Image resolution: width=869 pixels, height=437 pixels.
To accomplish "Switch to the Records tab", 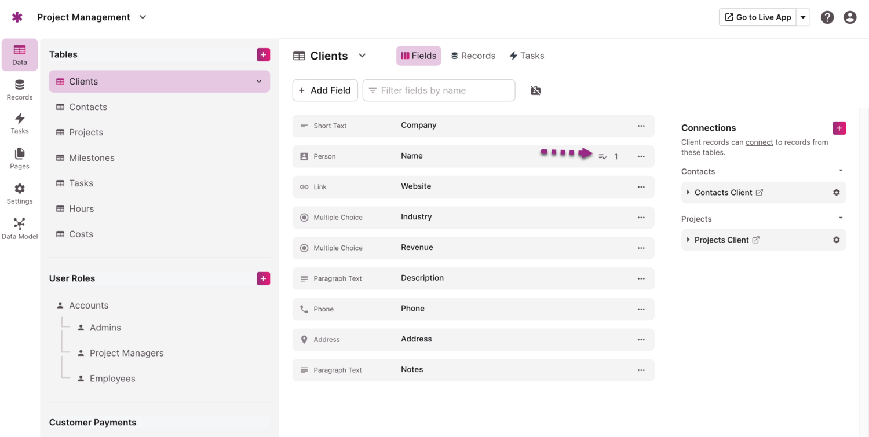I will point(473,56).
